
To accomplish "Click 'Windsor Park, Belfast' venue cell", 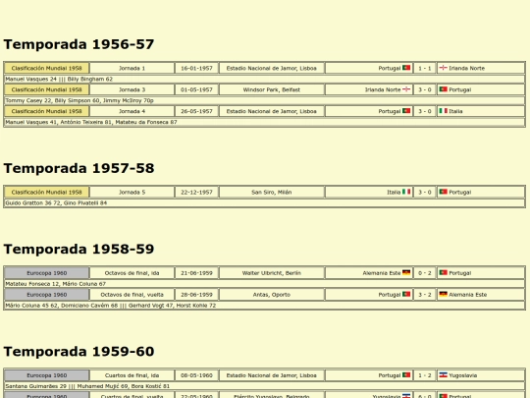I will tap(272, 89).
